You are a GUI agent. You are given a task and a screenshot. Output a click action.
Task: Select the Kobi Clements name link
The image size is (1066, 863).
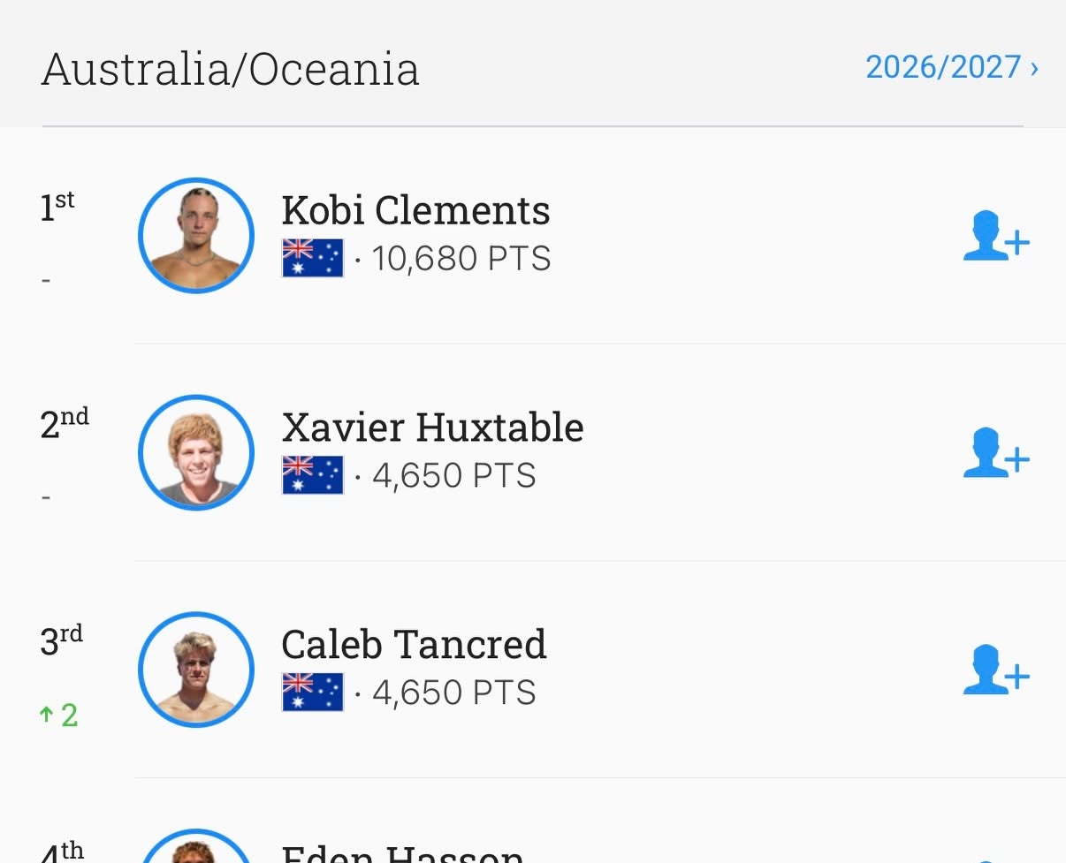pos(415,211)
